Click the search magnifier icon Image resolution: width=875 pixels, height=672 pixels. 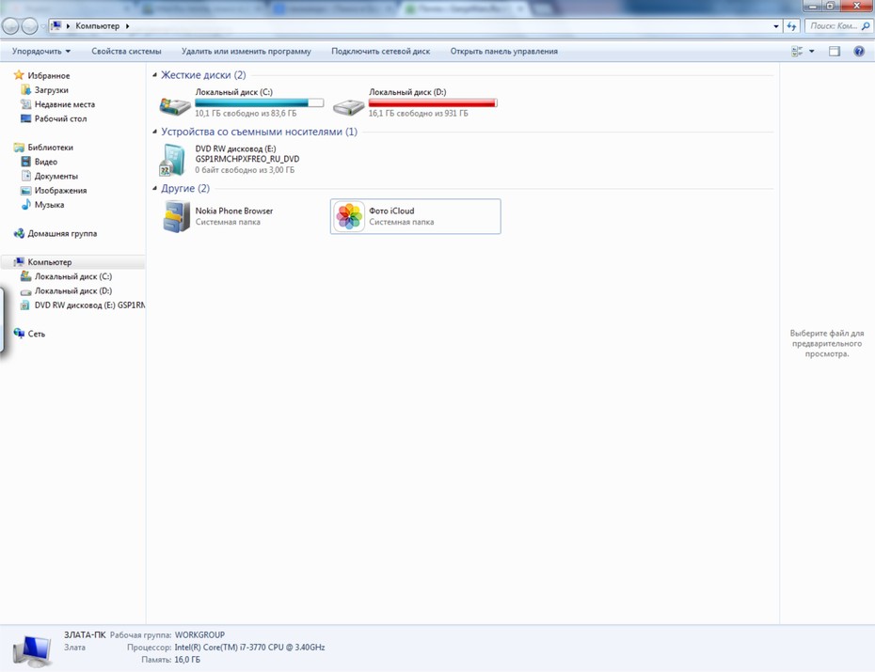(866, 25)
